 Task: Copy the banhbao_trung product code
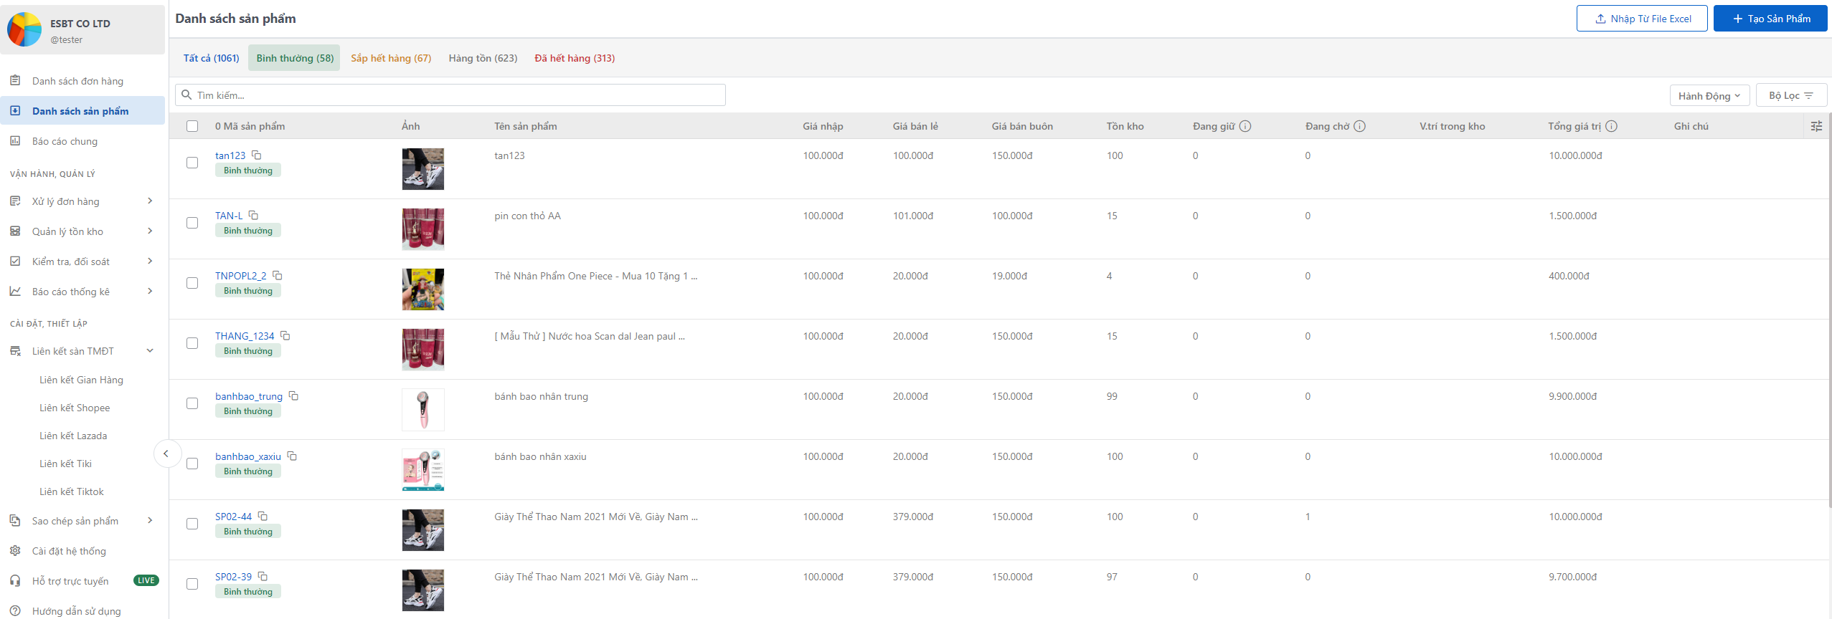click(293, 396)
